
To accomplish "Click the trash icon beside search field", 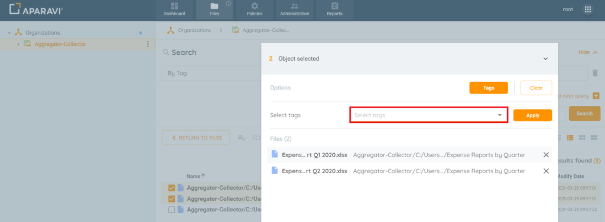I will [595, 72].
